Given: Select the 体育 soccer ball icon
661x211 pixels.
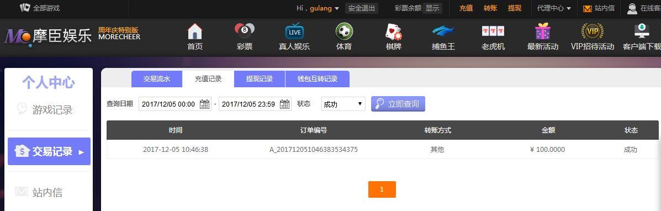Looking at the screenshot, I should click(344, 31).
